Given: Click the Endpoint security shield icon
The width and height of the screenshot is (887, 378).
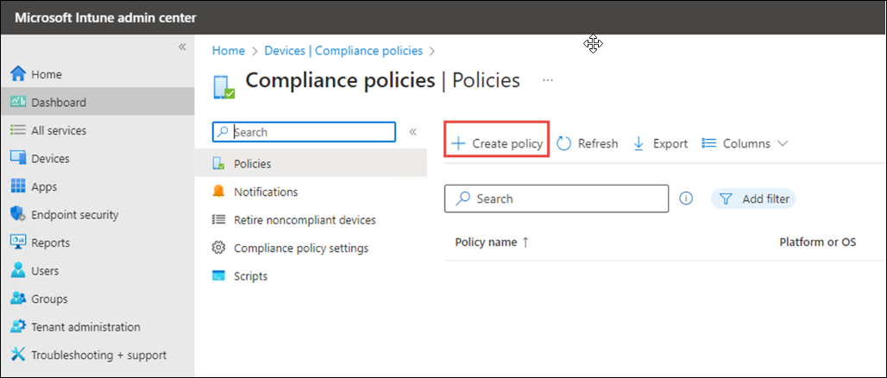Looking at the screenshot, I should tap(17, 215).
